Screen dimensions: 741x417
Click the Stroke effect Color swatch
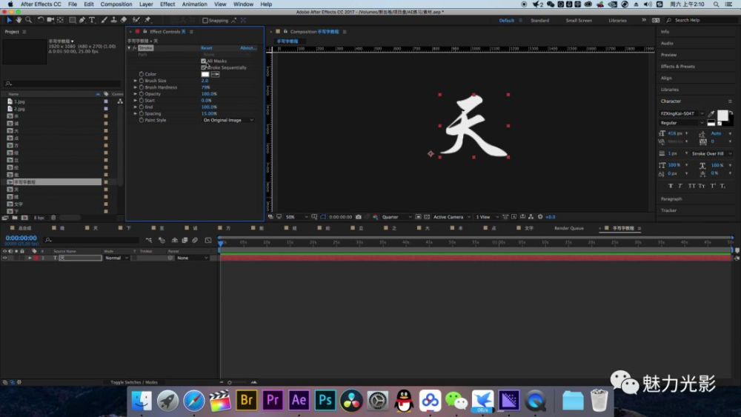click(205, 74)
